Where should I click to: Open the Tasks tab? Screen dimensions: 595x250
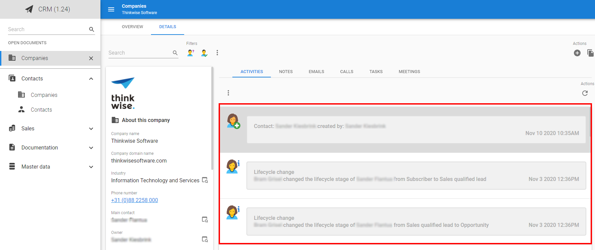click(376, 72)
